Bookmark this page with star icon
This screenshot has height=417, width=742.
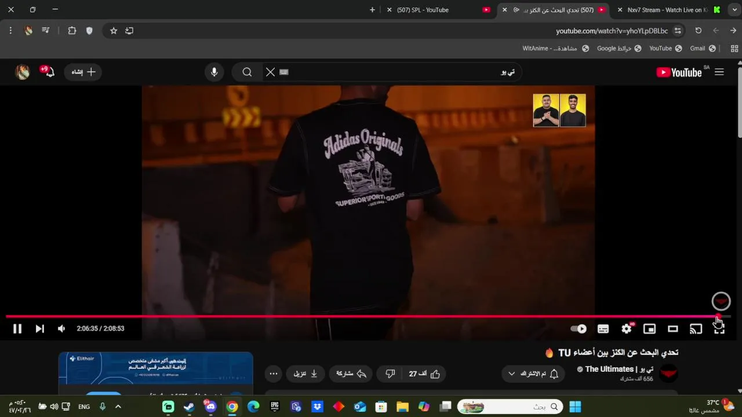(114, 31)
